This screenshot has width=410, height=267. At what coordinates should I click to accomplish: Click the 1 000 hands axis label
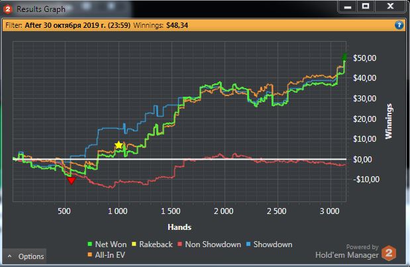pyautogui.click(x=118, y=211)
